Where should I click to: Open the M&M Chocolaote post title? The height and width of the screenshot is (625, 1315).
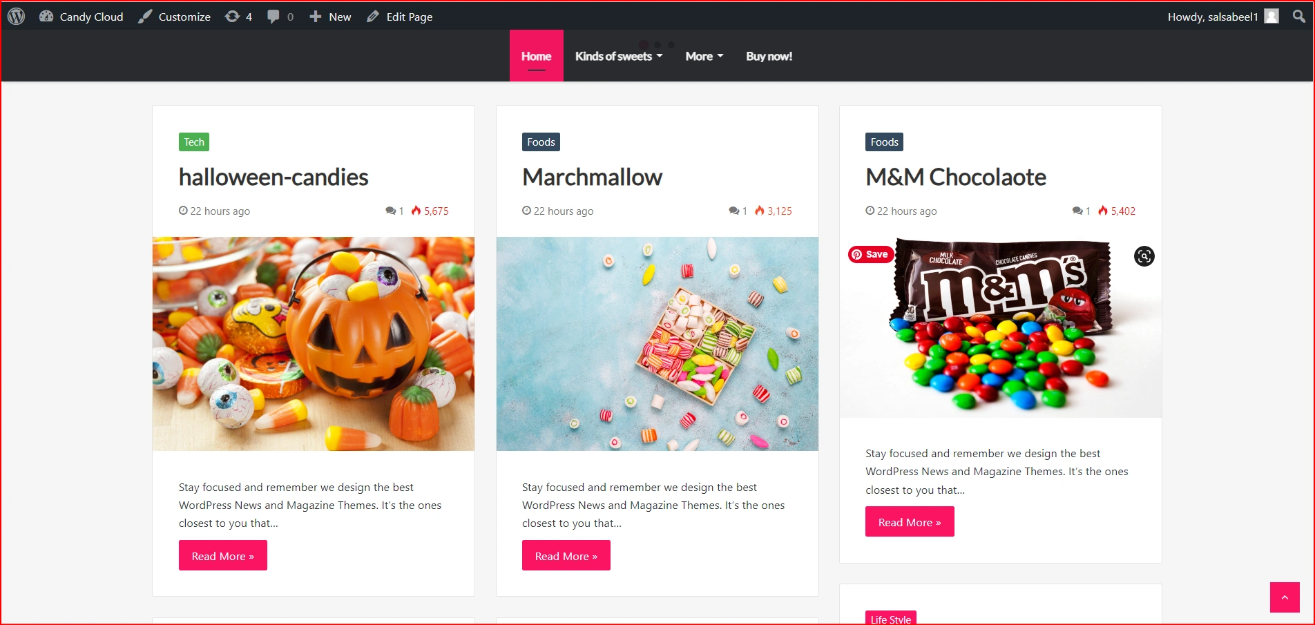[x=956, y=177]
